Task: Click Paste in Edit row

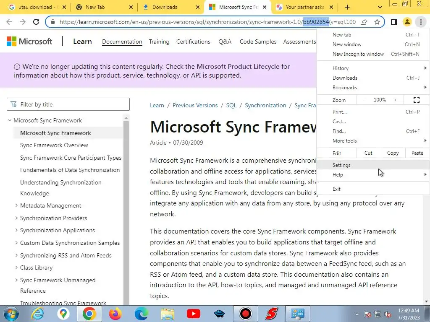Action: pos(417,153)
